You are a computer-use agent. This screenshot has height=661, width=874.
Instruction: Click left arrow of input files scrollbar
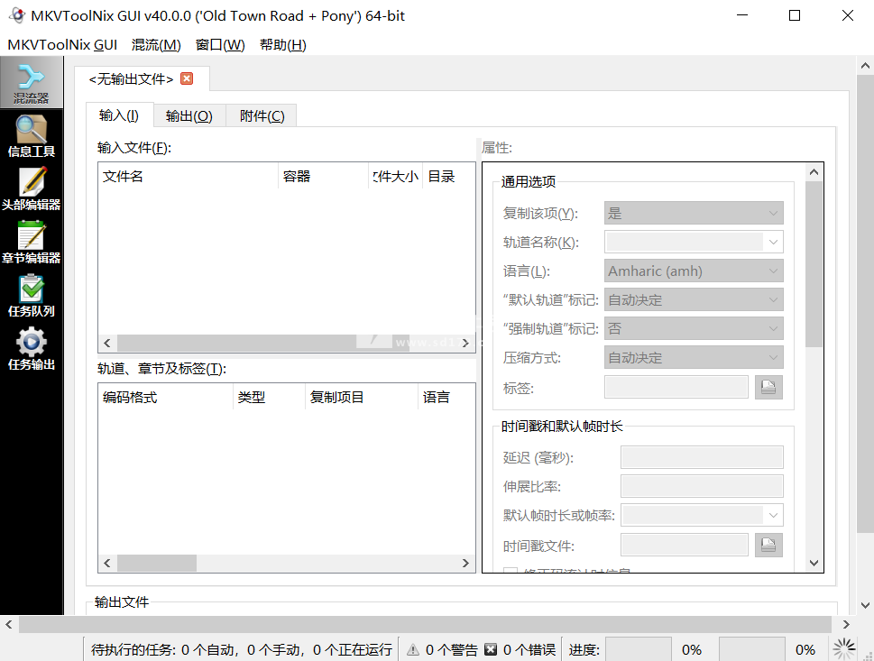point(107,343)
